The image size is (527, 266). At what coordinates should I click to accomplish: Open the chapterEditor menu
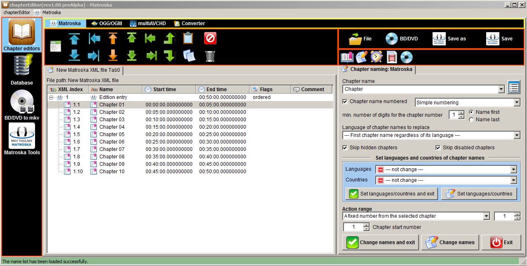[17, 12]
